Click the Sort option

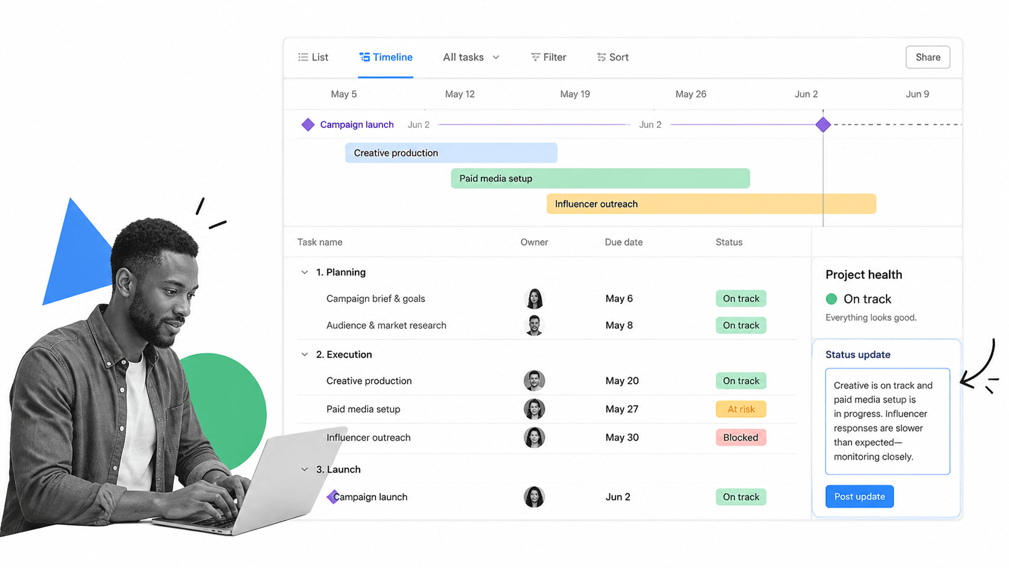[x=613, y=57]
